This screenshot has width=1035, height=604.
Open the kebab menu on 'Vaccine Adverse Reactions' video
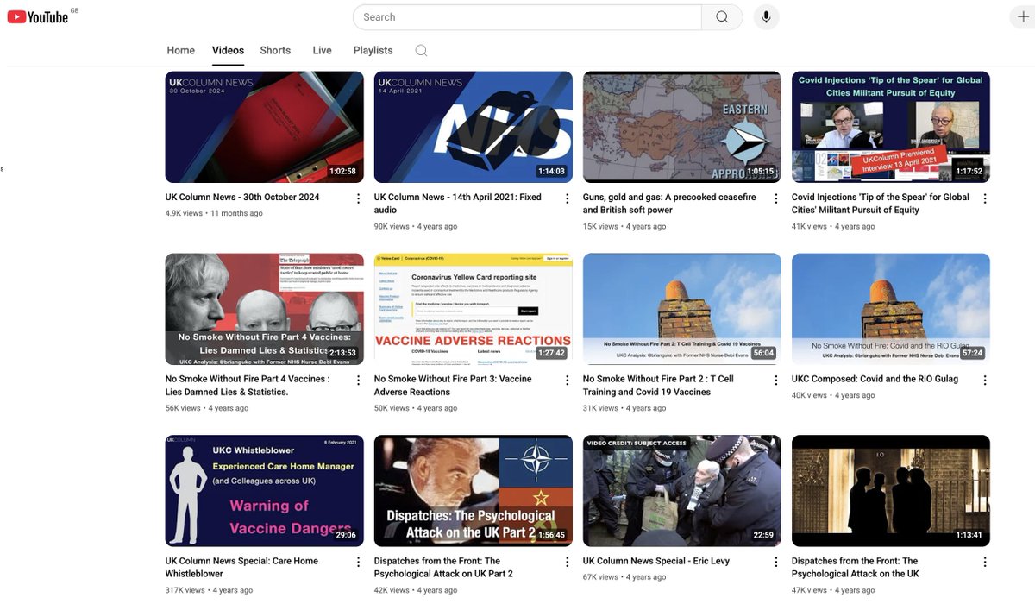coord(567,379)
